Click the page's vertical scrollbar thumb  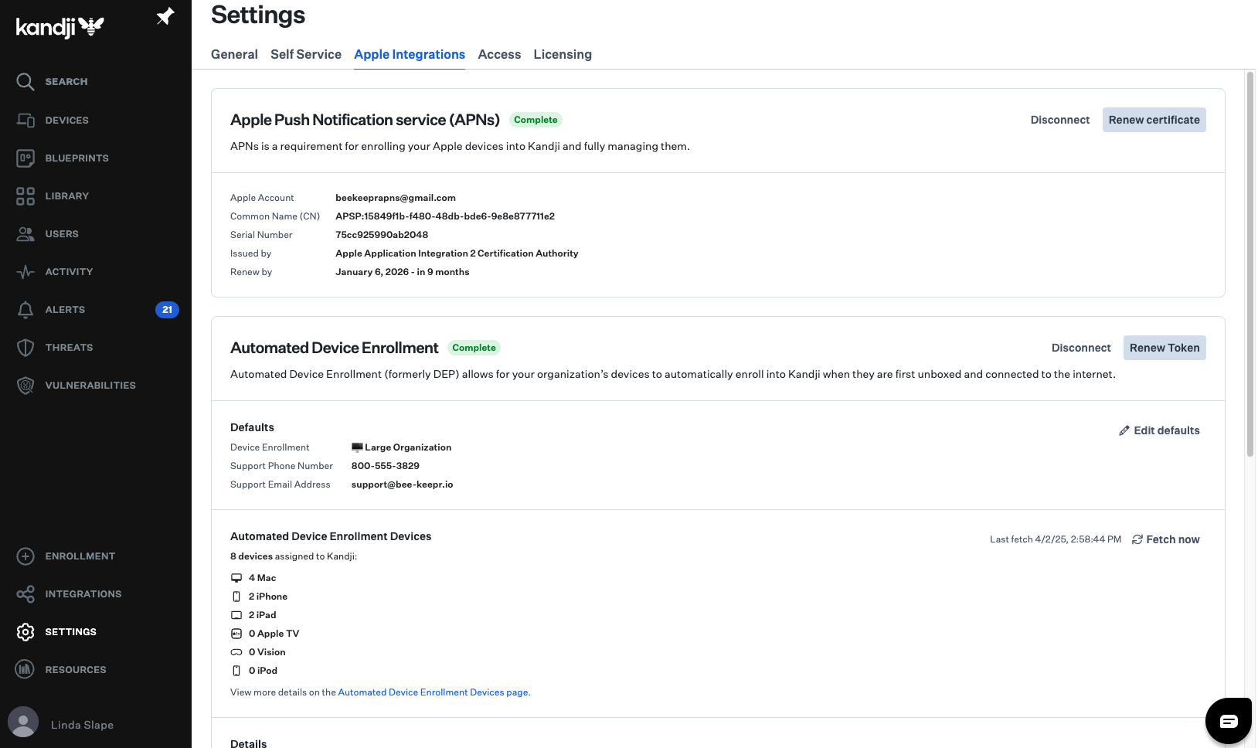[1249, 264]
